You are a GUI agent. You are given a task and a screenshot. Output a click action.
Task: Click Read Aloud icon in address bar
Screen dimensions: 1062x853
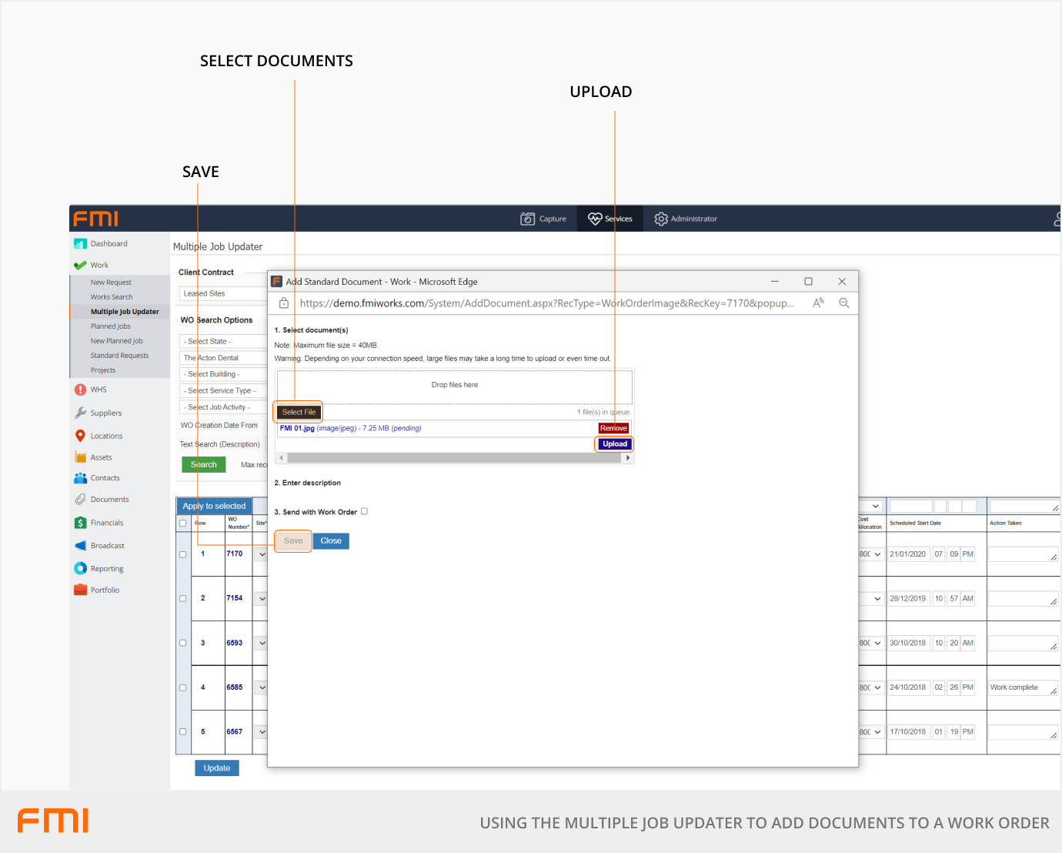click(818, 303)
